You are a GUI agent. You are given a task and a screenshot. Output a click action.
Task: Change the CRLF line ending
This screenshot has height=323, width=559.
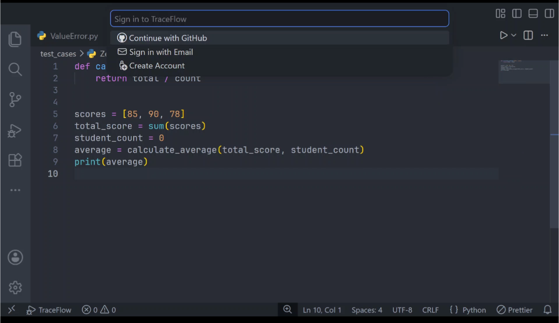tap(431, 310)
